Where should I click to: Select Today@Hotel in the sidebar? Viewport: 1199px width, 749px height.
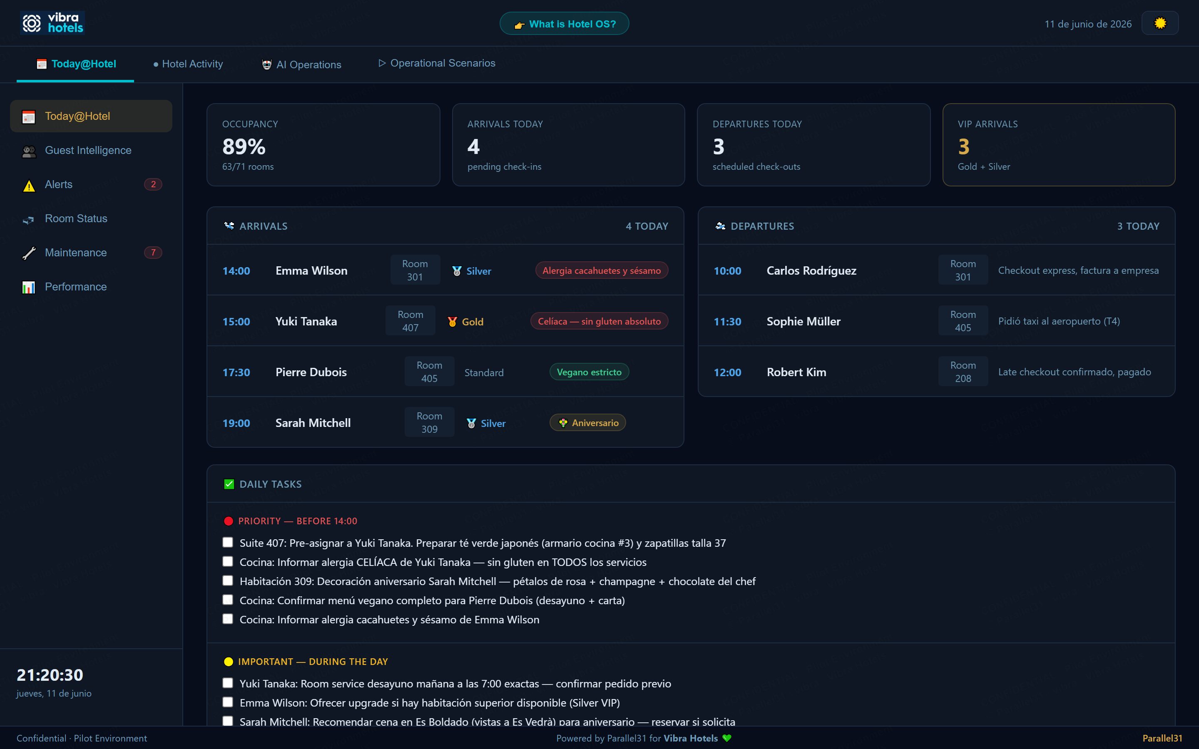point(91,116)
